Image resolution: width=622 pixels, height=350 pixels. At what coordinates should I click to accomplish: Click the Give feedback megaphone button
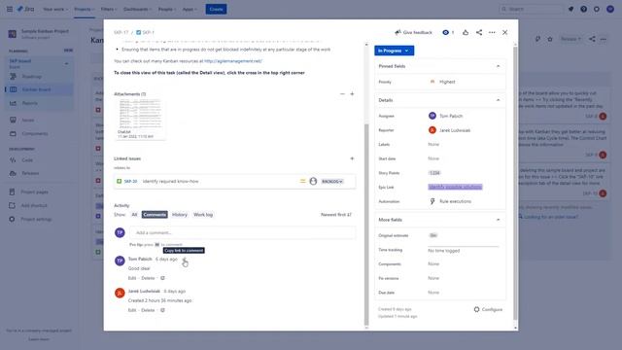(413, 32)
